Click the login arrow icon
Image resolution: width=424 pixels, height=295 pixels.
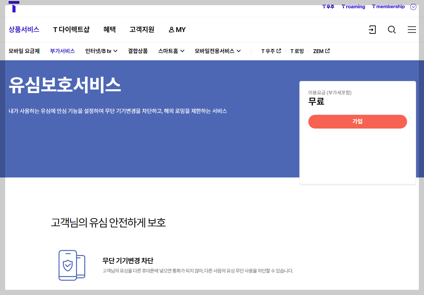point(372,30)
